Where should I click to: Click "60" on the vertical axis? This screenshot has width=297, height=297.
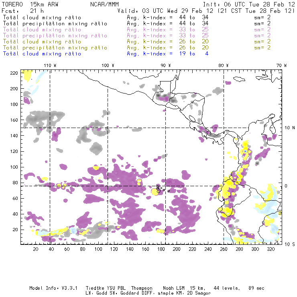coord(15,198)
